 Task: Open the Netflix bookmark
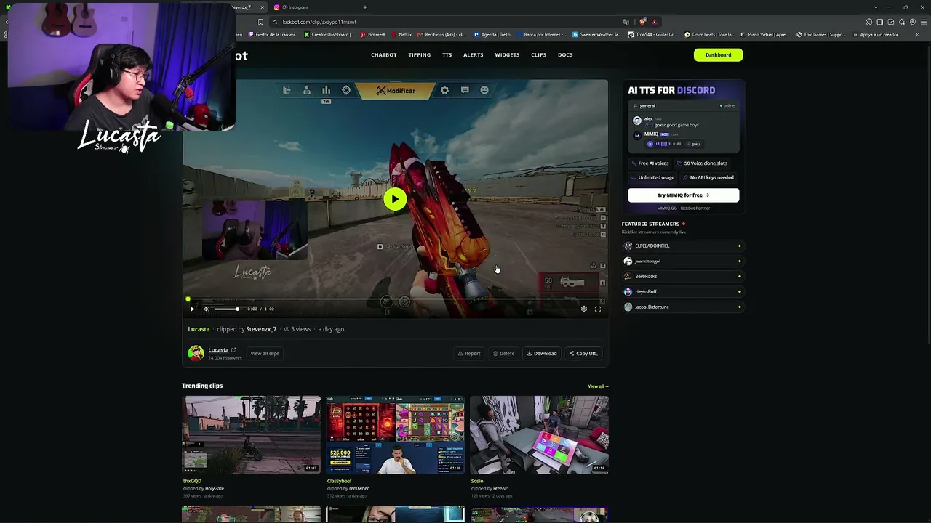coord(401,34)
